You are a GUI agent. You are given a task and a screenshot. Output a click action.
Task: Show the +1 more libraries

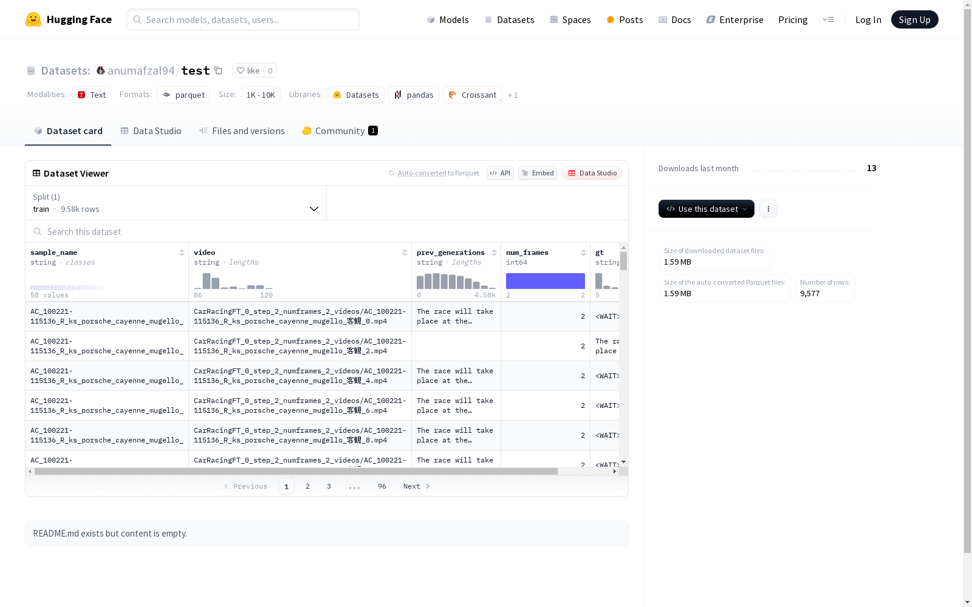point(513,95)
